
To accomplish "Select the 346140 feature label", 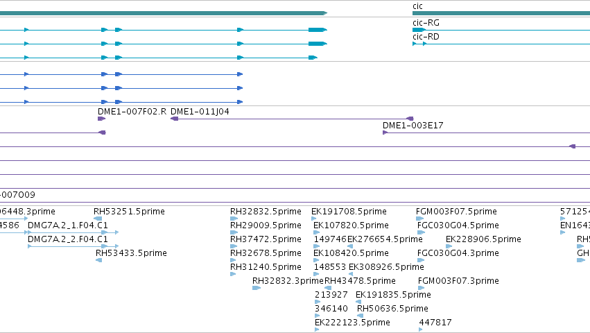I will [331, 309].
